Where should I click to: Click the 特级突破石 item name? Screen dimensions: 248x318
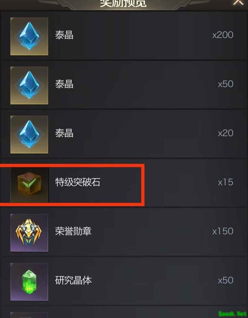click(x=78, y=182)
